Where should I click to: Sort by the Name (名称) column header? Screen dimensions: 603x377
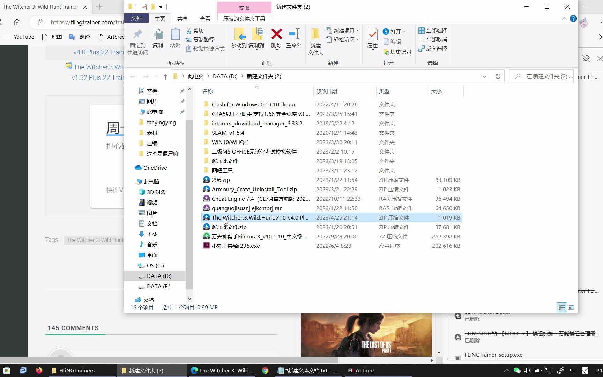256,91
